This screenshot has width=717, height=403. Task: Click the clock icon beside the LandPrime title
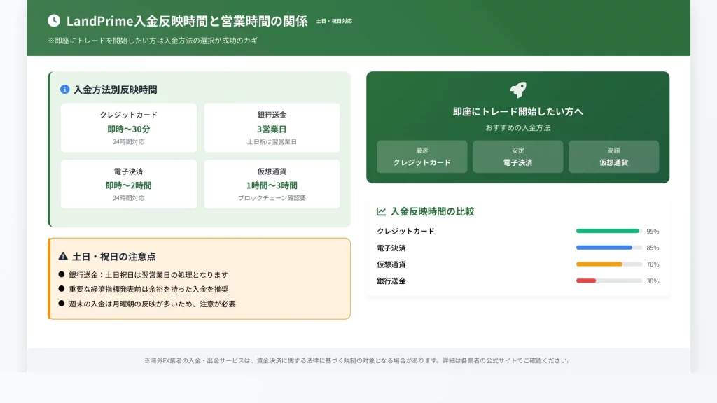pyautogui.click(x=54, y=21)
